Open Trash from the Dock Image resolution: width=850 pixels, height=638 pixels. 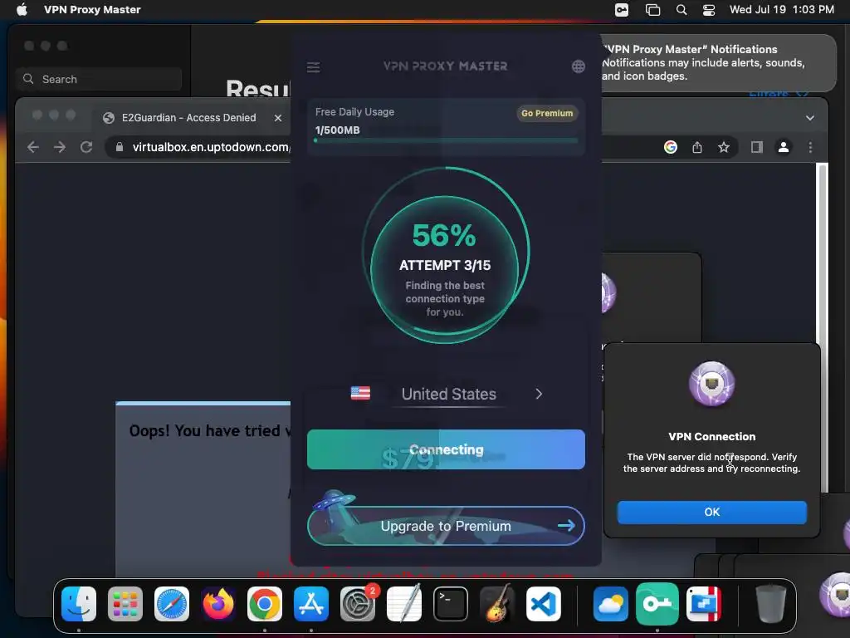click(771, 603)
